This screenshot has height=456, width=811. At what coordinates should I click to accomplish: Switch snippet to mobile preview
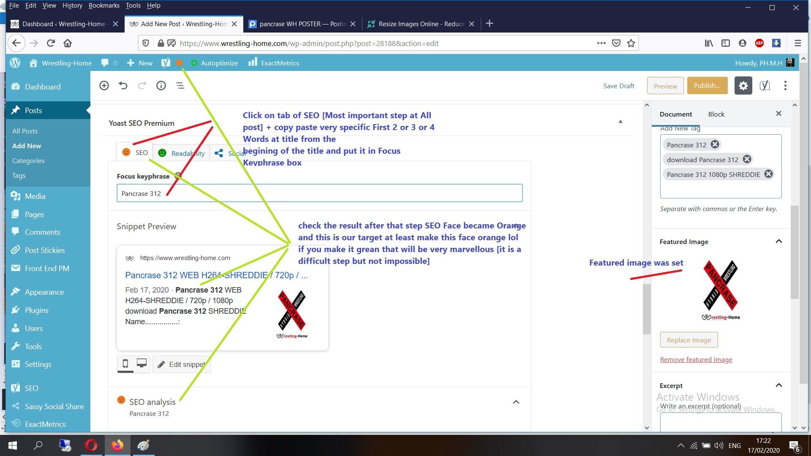(x=125, y=364)
